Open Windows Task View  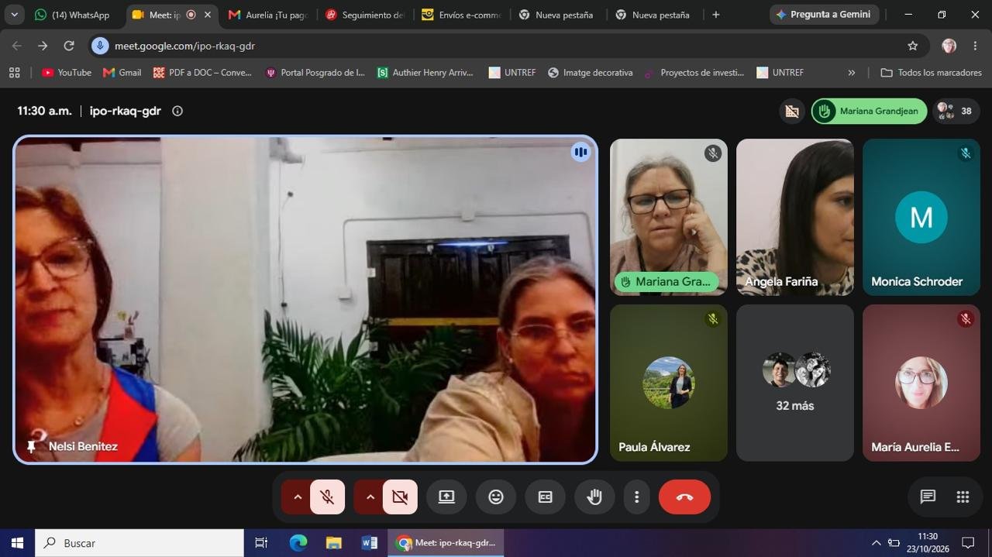pyautogui.click(x=261, y=543)
